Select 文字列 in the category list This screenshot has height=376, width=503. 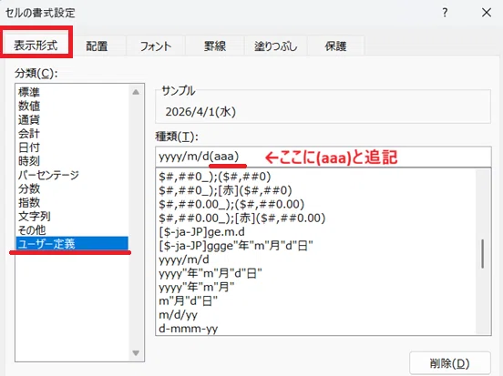tap(73, 217)
